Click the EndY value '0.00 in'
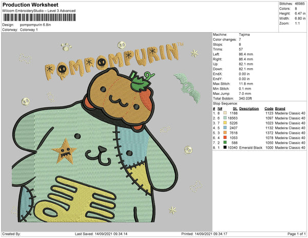308x238 pixels. (x=244, y=79)
